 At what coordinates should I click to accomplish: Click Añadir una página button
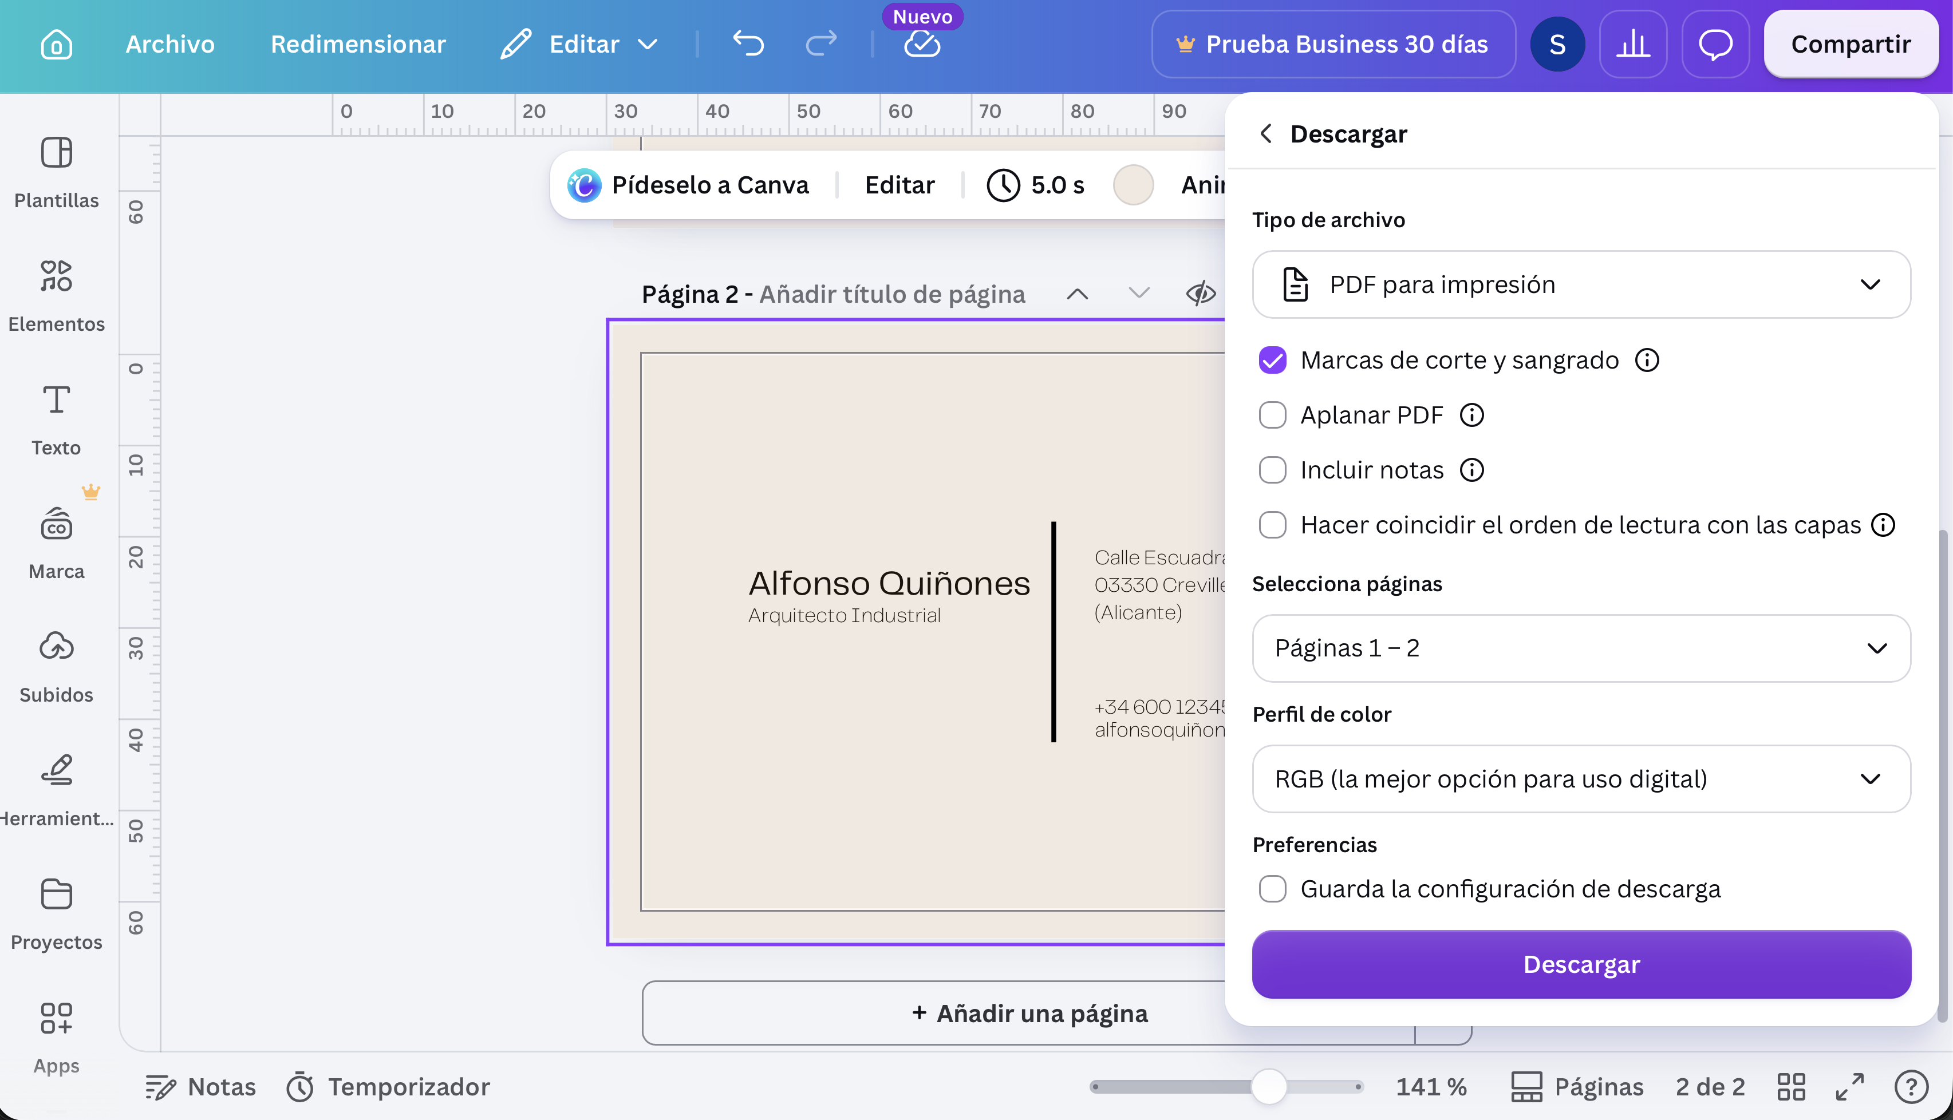pos(1028,1014)
